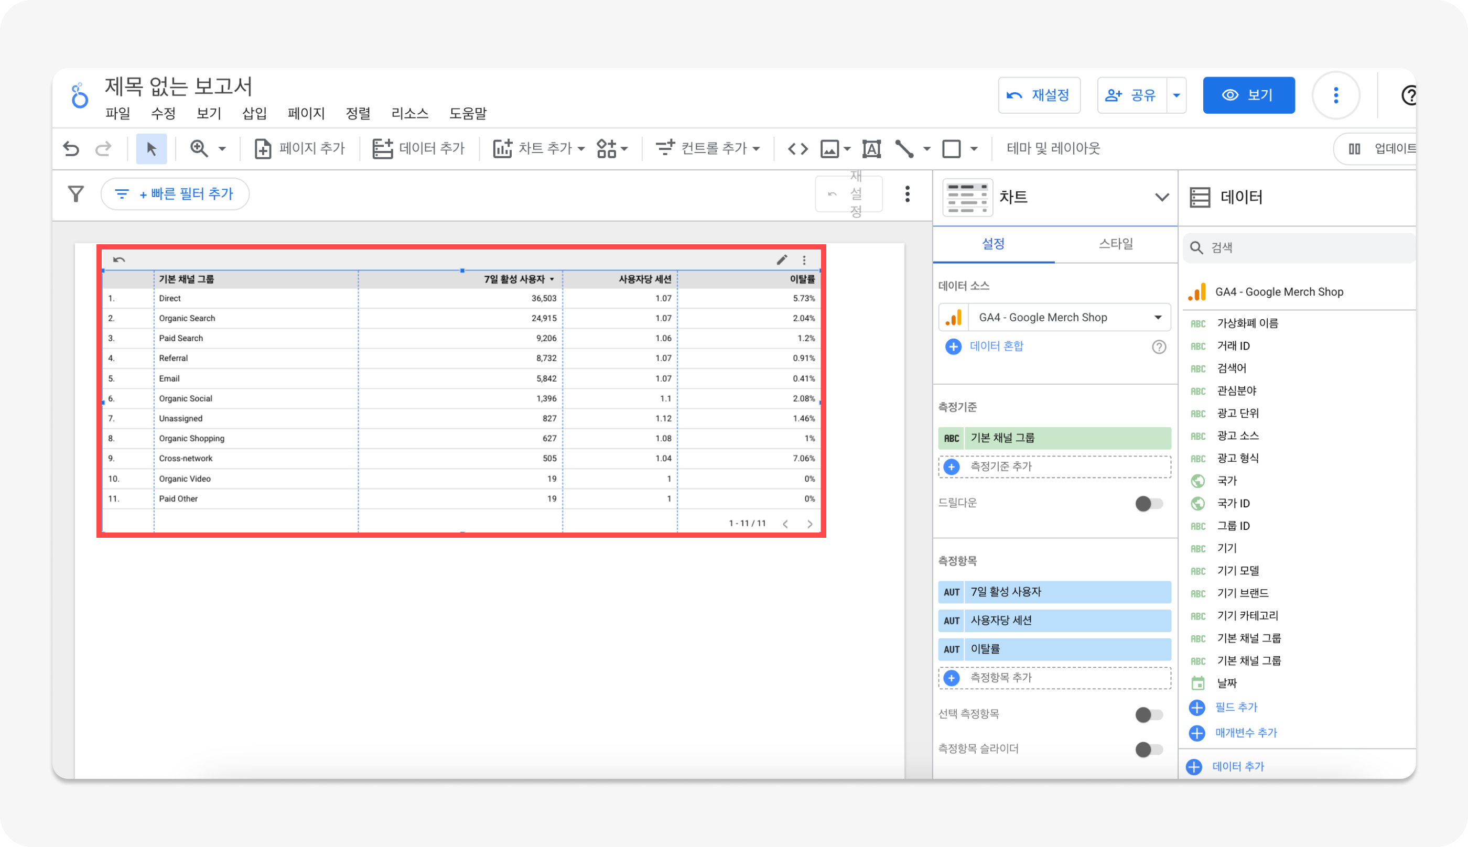Image resolution: width=1468 pixels, height=847 pixels.
Task: Click the pencil edit icon on table
Action: tap(781, 259)
